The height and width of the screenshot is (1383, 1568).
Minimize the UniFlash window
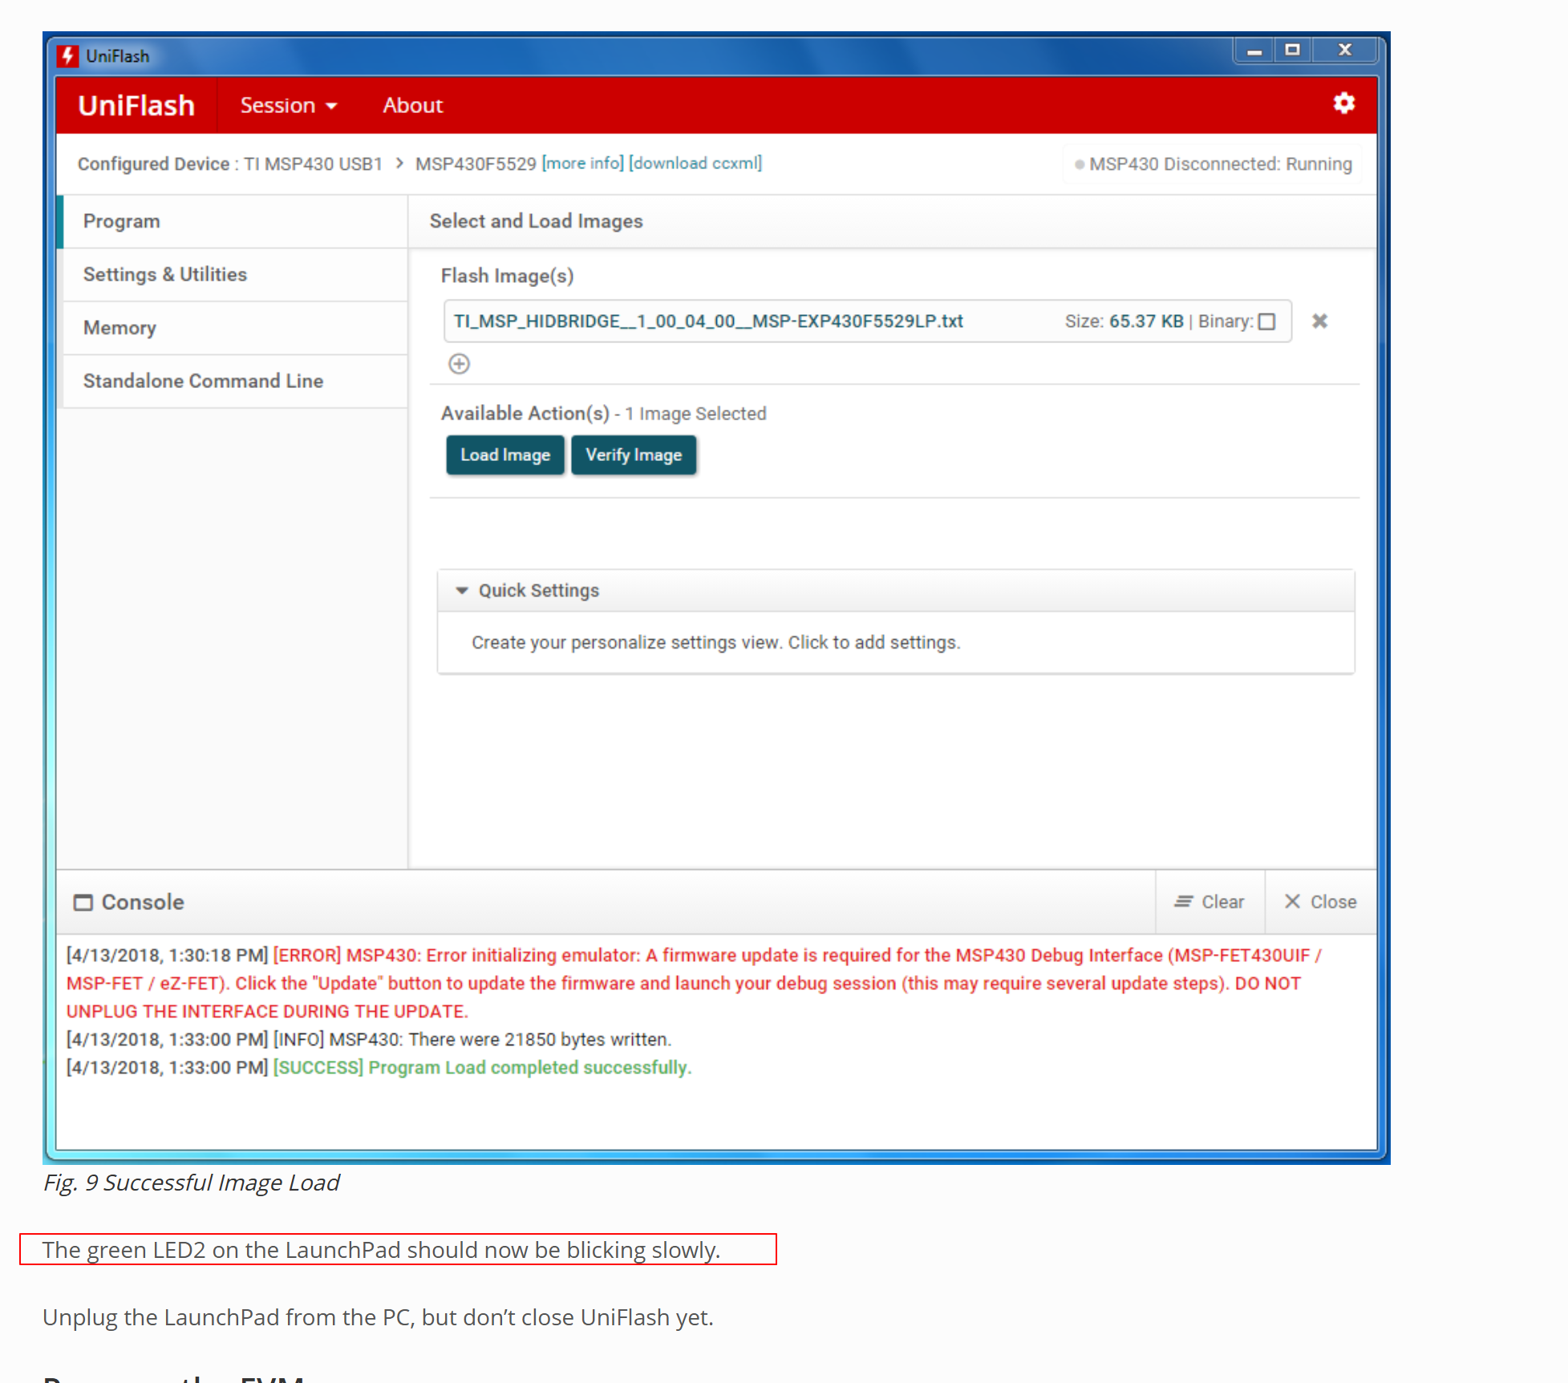1254,51
